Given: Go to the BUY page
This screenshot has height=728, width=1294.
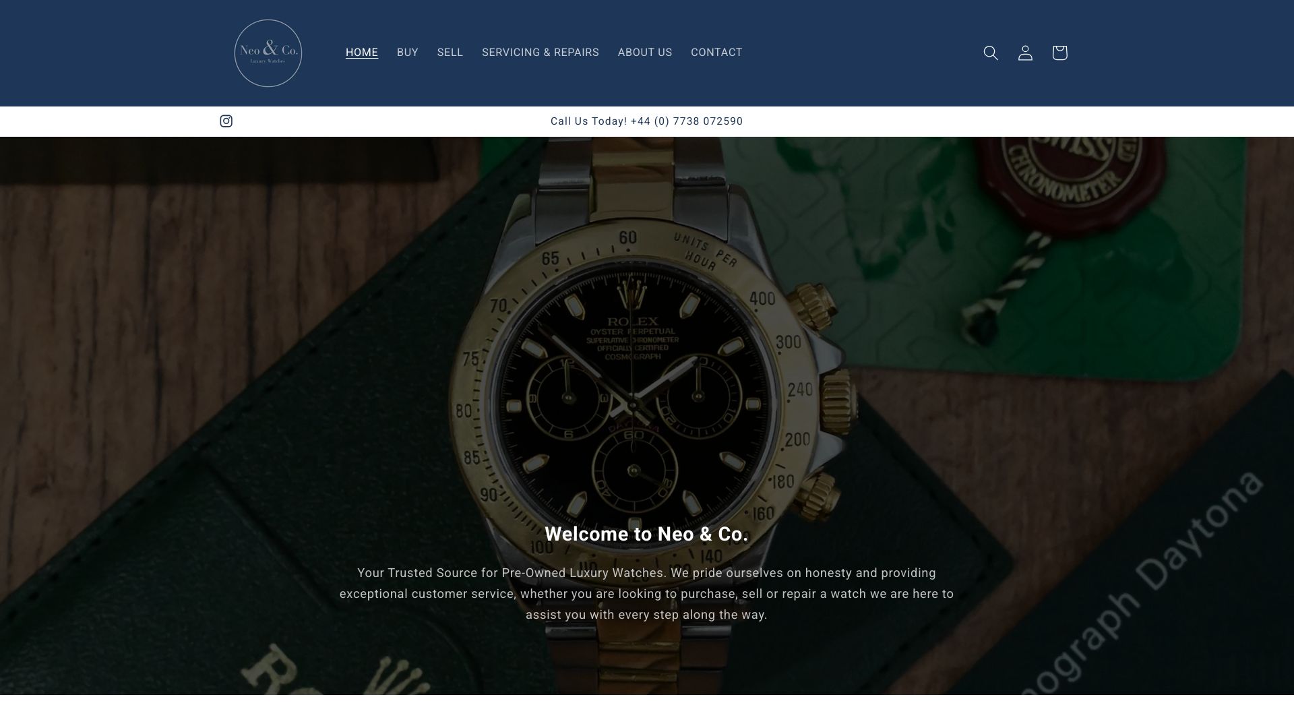Looking at the screenshot, I should 408,53.
